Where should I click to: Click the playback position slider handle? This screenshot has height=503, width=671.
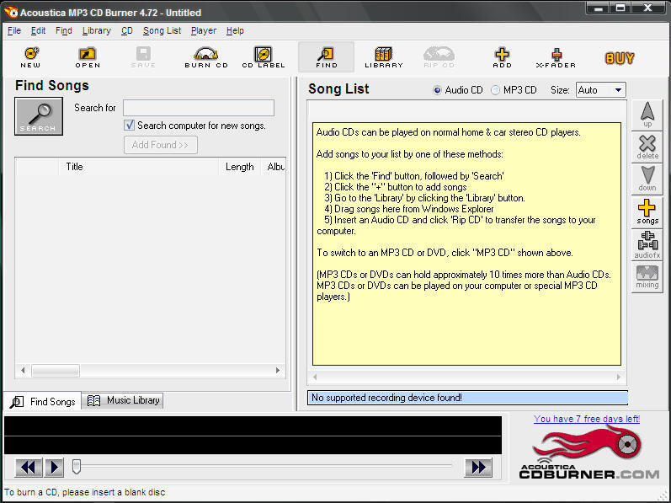pos(77,467)
